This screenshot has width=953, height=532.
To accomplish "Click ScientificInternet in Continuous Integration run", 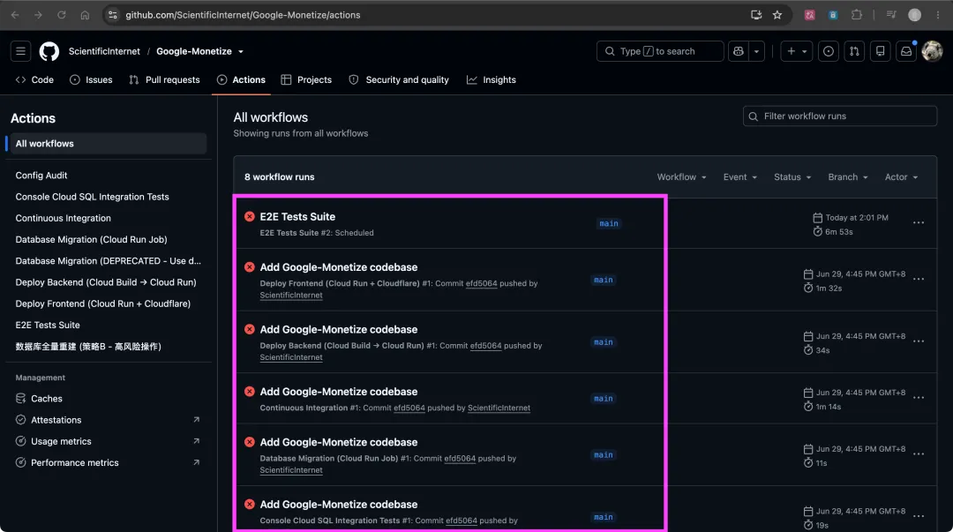I will click(499, 408).
